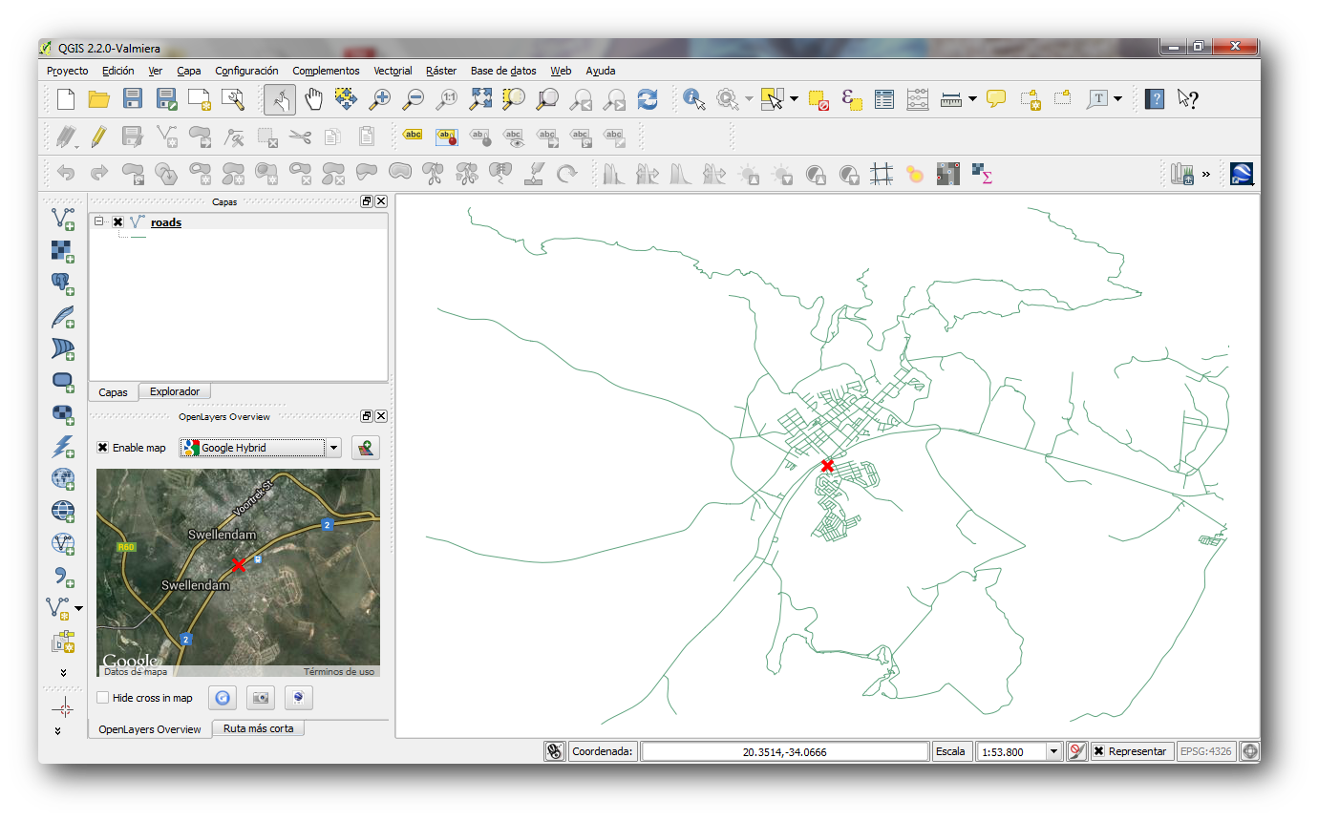Viewport: 1318px width, 821px height.
Task: Open new print composer
Action: click(199, 98)
